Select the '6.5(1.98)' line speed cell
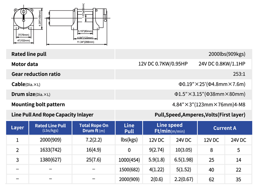 [183, 160]
